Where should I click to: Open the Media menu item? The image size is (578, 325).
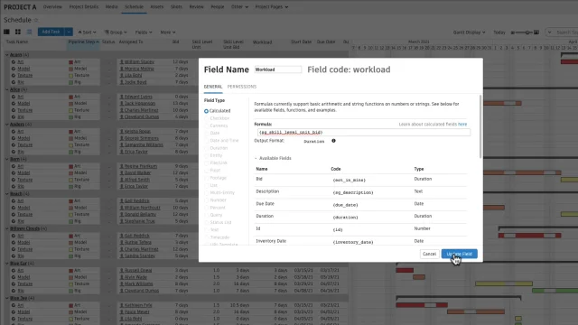point(111,6)
